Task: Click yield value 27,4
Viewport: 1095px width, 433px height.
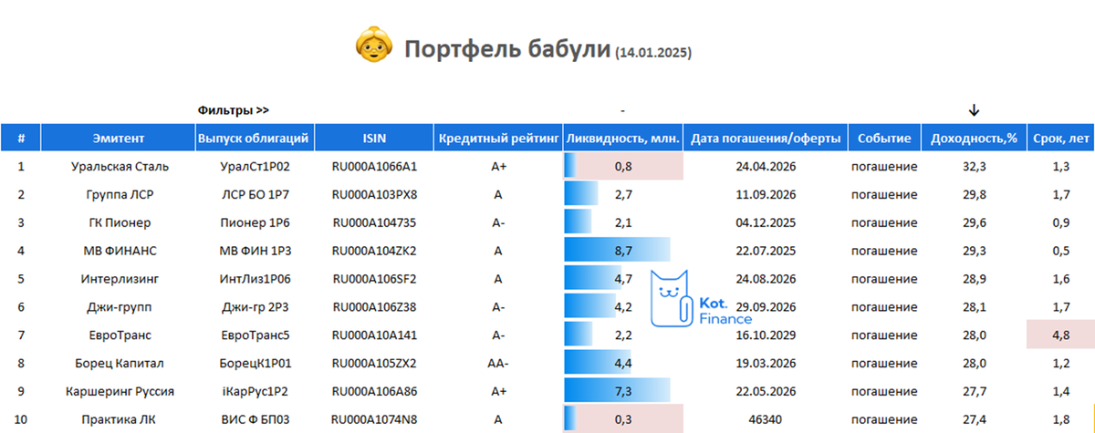Action: coord(974,419)
